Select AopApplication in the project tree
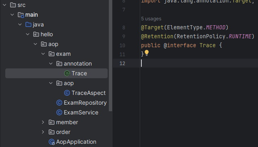 coord(76,142)
